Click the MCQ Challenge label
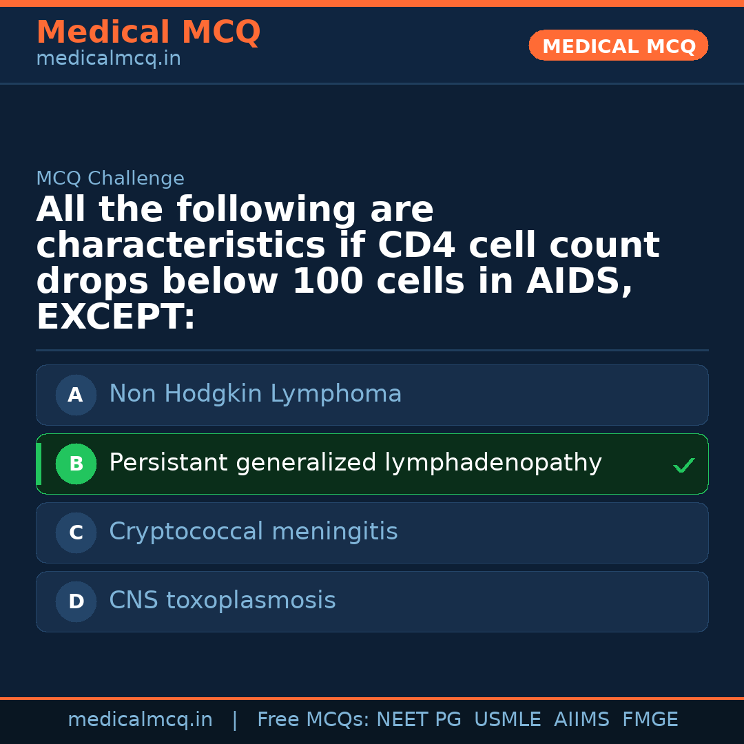Screen dimensions: 744x744 pos(110,179)
